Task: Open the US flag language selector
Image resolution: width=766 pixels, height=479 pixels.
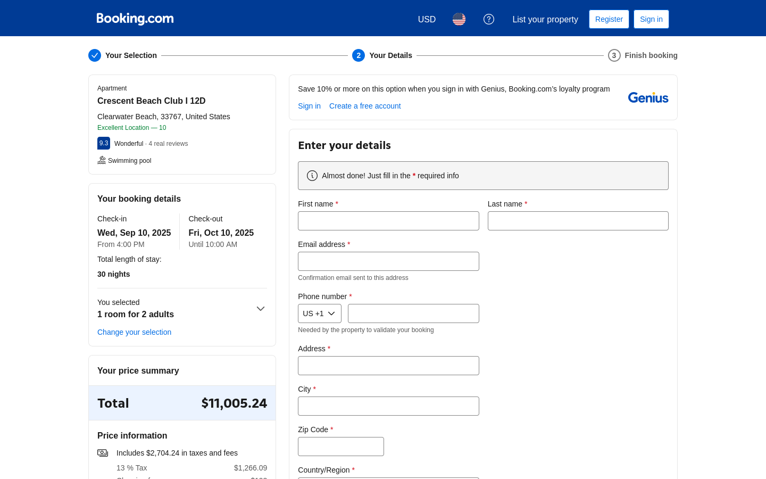Action: coord(459,19)
